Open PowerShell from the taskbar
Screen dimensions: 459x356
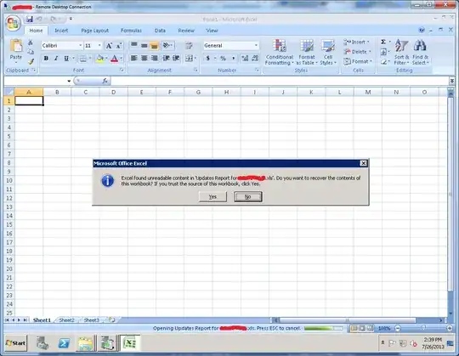click(64, 343)
